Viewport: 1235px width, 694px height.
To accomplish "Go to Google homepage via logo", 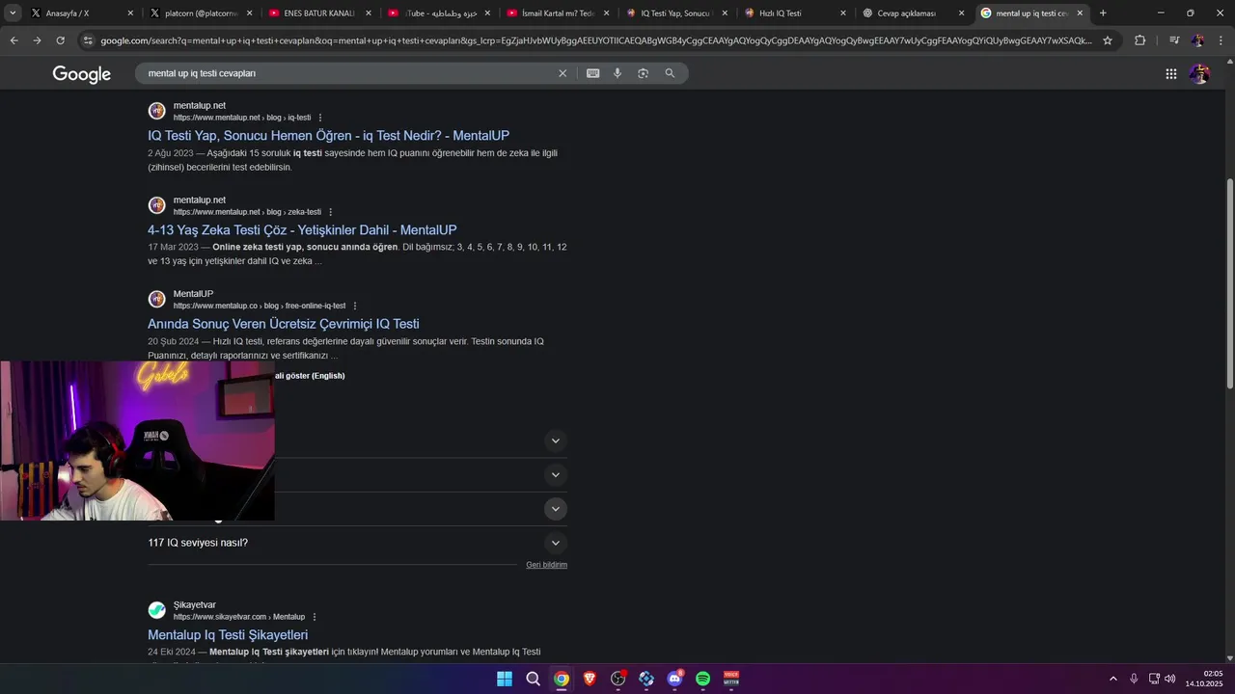I will [82, 74].
